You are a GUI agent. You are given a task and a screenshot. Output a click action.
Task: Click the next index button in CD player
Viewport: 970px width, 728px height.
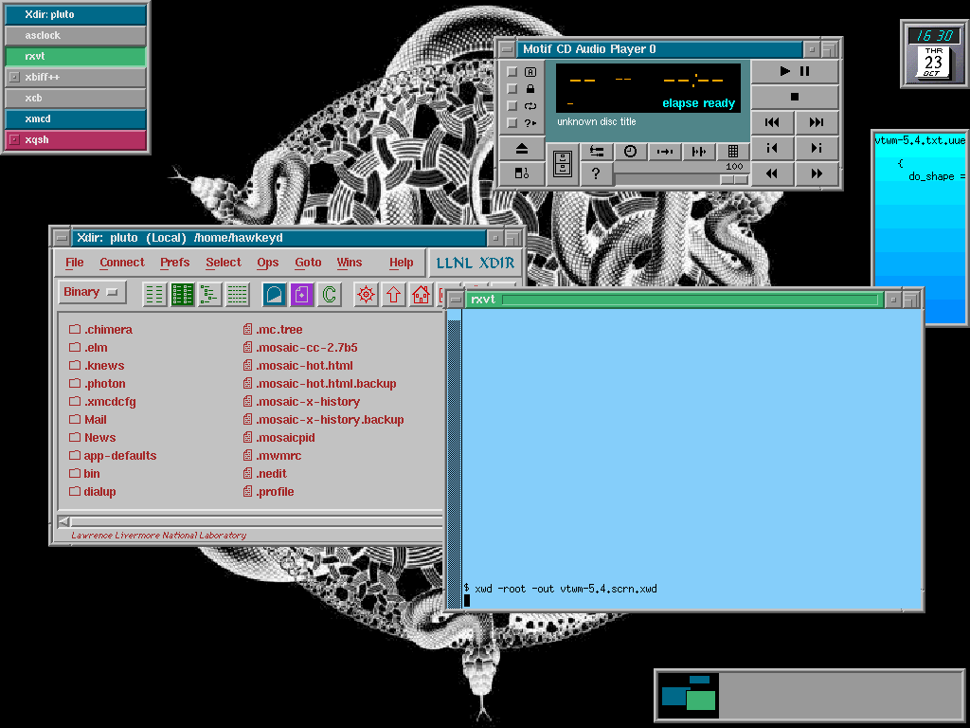point(817,148)
